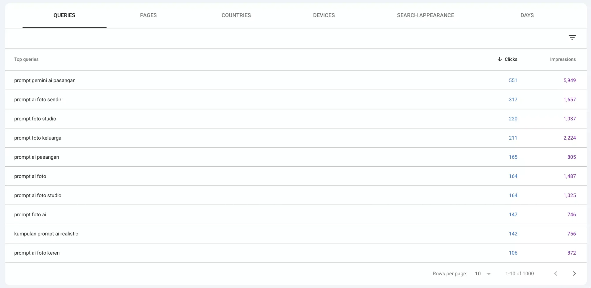The height and width of the screenshot is (288, 591).
Task: Open rows per page dropdown
Action: (483, 274)
